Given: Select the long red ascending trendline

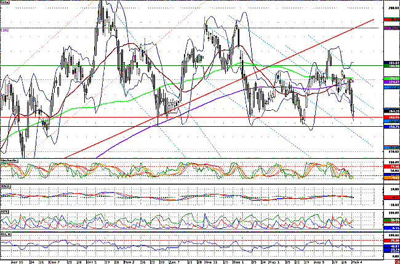Looking at the screenshot, I should (x=203, y=92).
